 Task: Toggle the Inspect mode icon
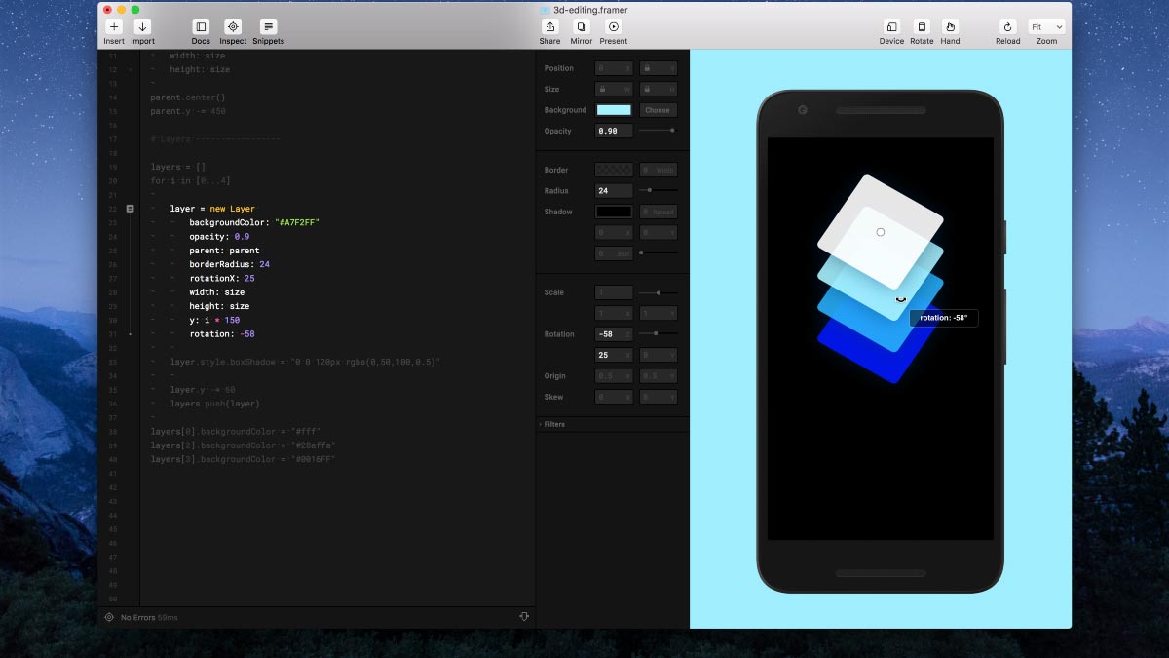[x=233, y=27]
